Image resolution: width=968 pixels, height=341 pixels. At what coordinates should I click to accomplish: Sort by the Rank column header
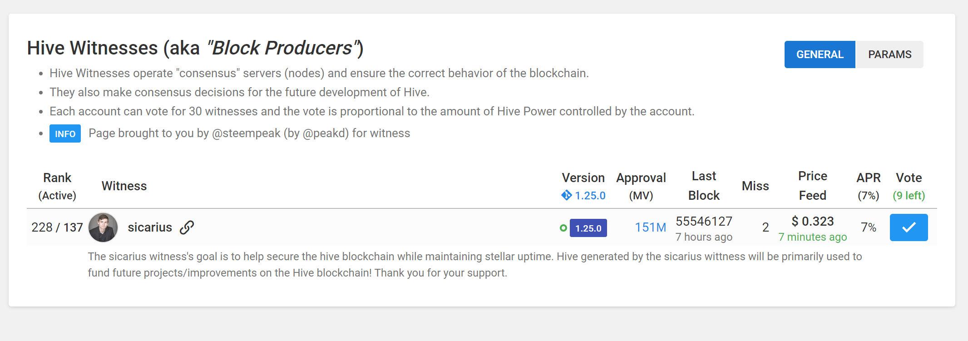pyautogui.click(x=57, y=186)
